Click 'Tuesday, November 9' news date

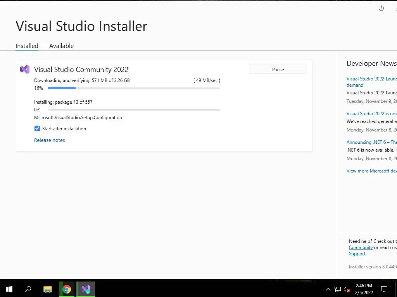tap(372, 101)
